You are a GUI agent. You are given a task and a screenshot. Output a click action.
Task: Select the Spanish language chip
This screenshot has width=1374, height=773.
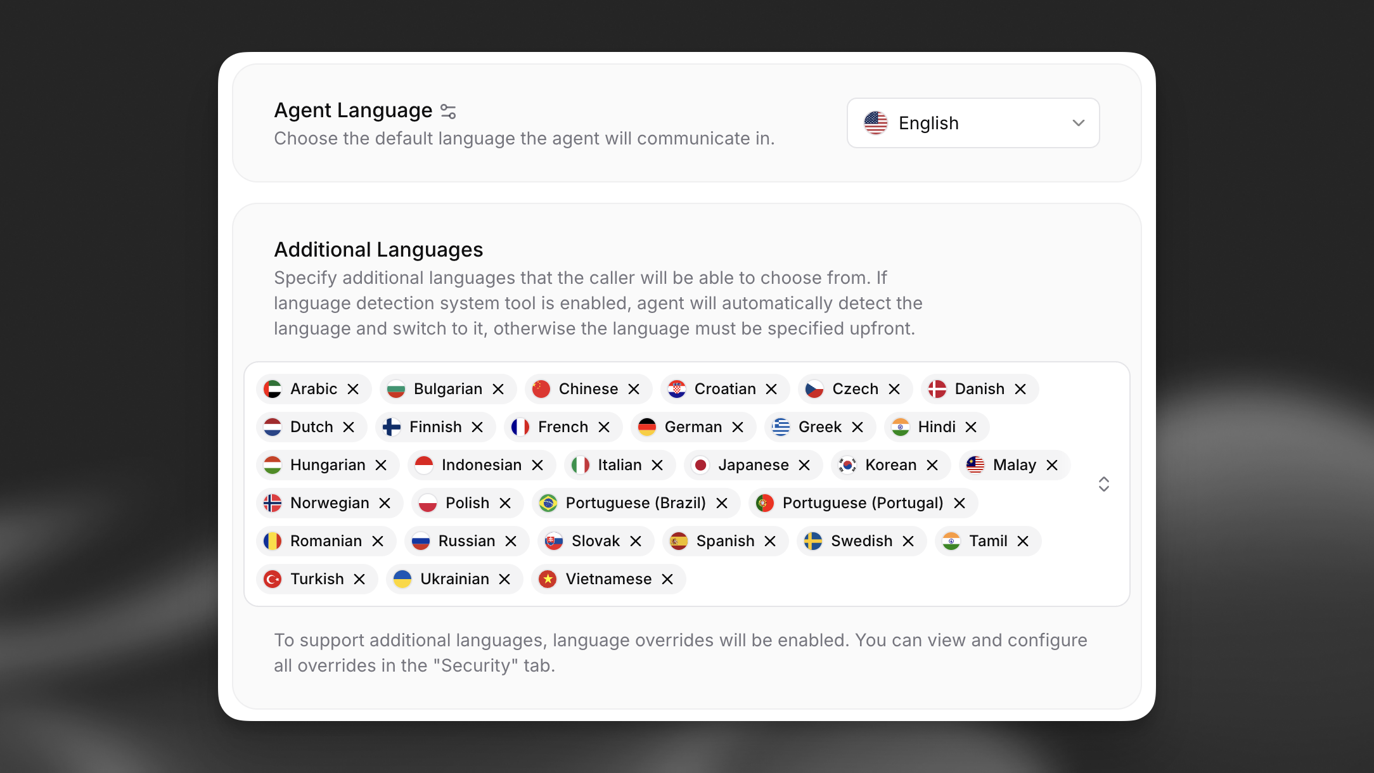point(724,540)
